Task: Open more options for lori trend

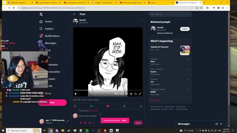Action: pyautogui.click(x=188, y=80)
